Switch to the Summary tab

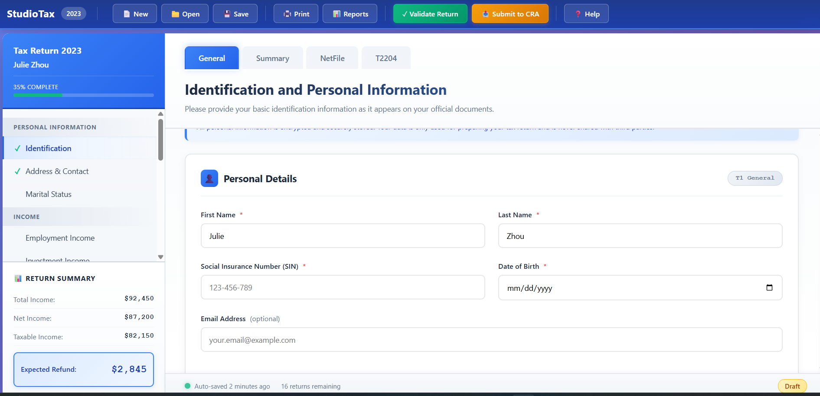[x=272, y=58]
